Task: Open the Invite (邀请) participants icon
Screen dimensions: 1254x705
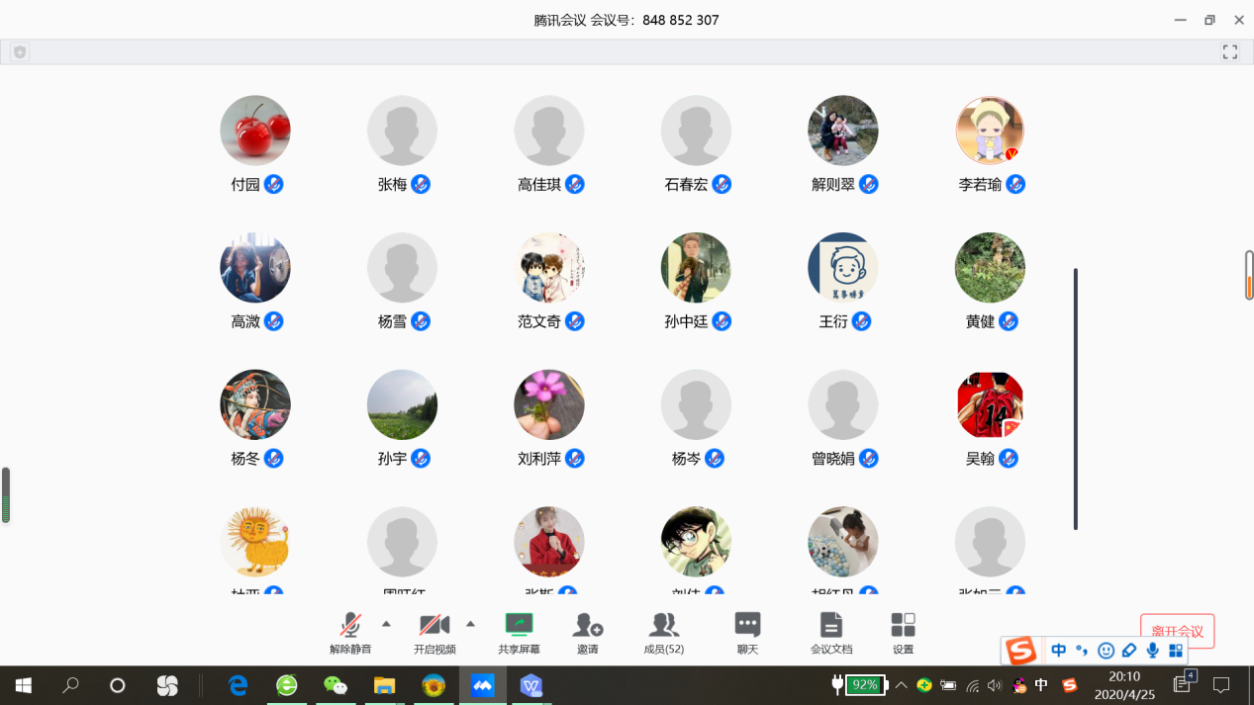Action: click(588, 626)
